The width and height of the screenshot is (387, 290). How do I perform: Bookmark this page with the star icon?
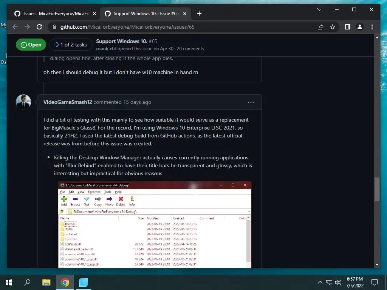333,27
